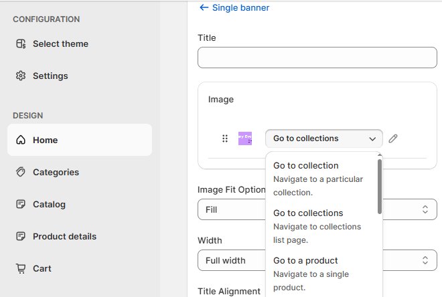442x297 pixels.
Task: Click the CONFIGURATION section heading
Action: 46,19
